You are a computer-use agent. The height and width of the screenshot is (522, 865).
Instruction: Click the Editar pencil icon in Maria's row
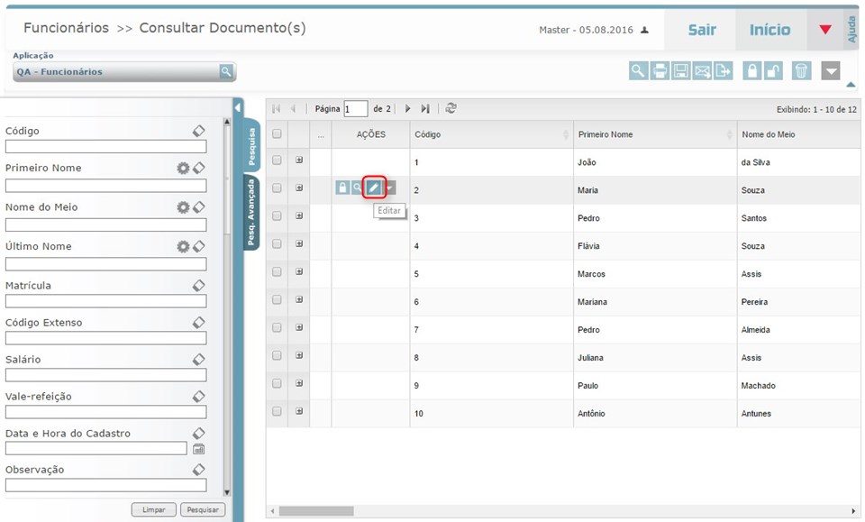[373, 188]
